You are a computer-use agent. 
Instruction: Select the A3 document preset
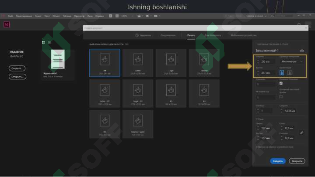tap(204, 93)
